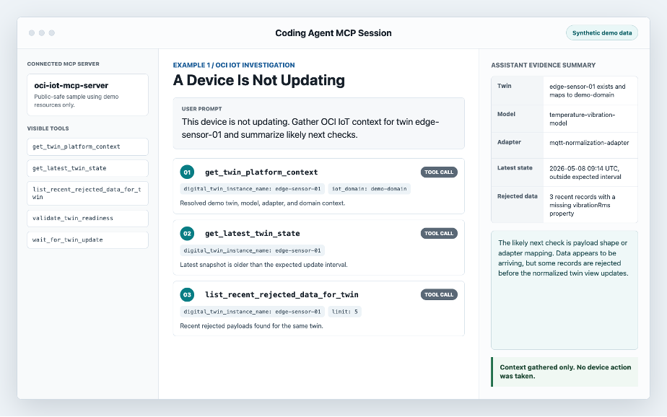The width and height of the screenshot is (667, 417).
Task: Click edge-sensor-01 exists twin value
Action: coord(587,90)
